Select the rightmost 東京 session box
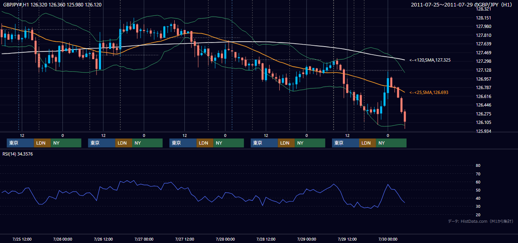518x243 pixels. (x=346, y=143)
